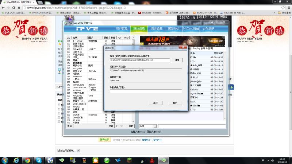Click the Windows Start button
This screenshot has height=164, width=292.
pyautogui.click(x=5, y=160)
